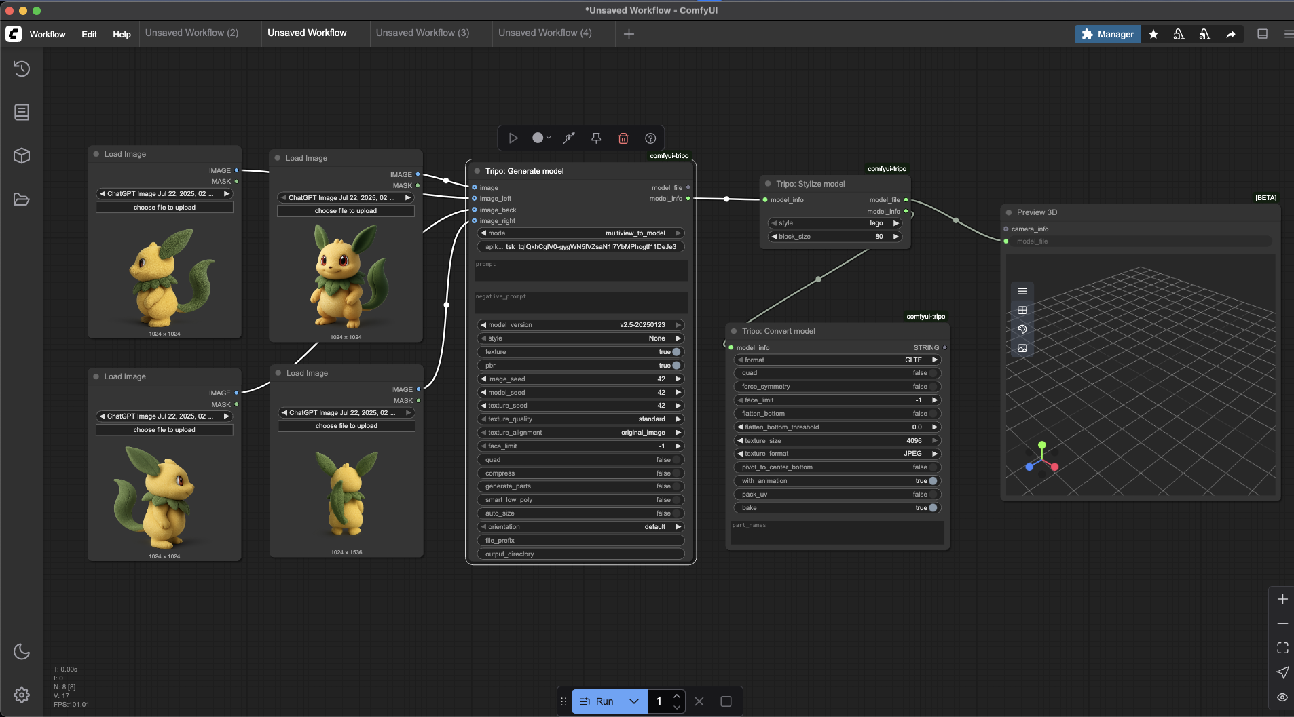This screenshot has width=1294, height=717.
Task: Click the star icon in top bar
Action: 1153,34
